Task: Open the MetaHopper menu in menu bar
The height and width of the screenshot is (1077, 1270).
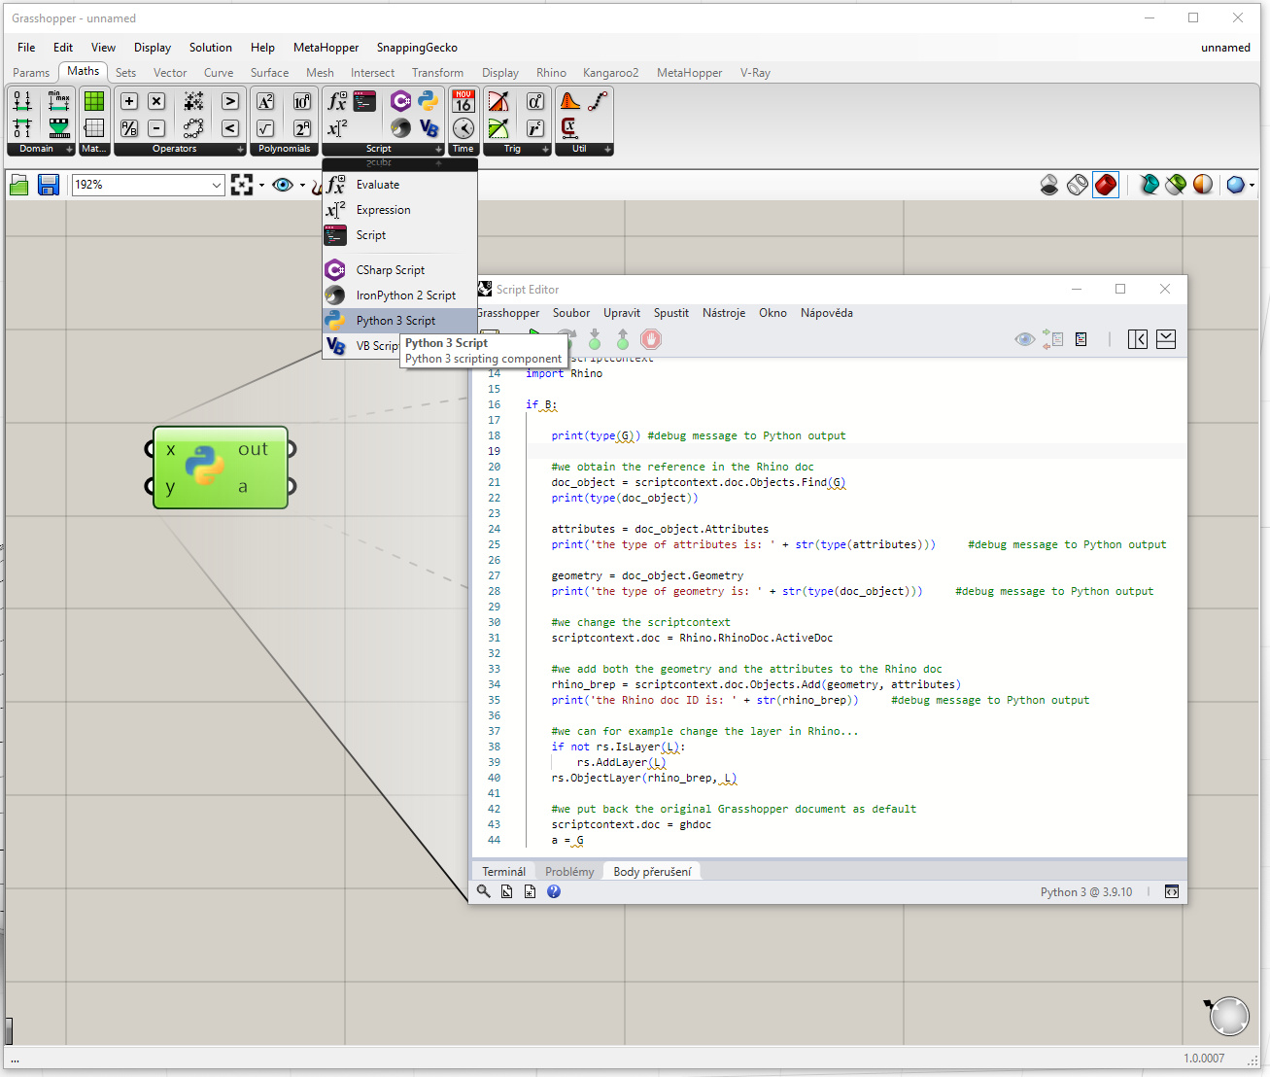Action: tap(326, 48)
